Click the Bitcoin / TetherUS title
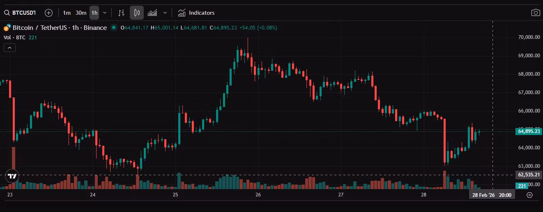This screenshot has width=543, height=212. (40, 28)
